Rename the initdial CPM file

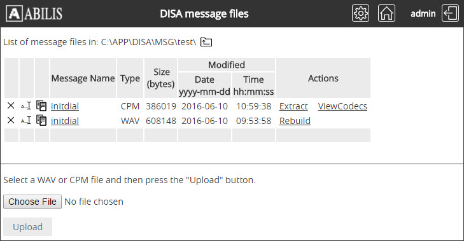click(26, 106)
